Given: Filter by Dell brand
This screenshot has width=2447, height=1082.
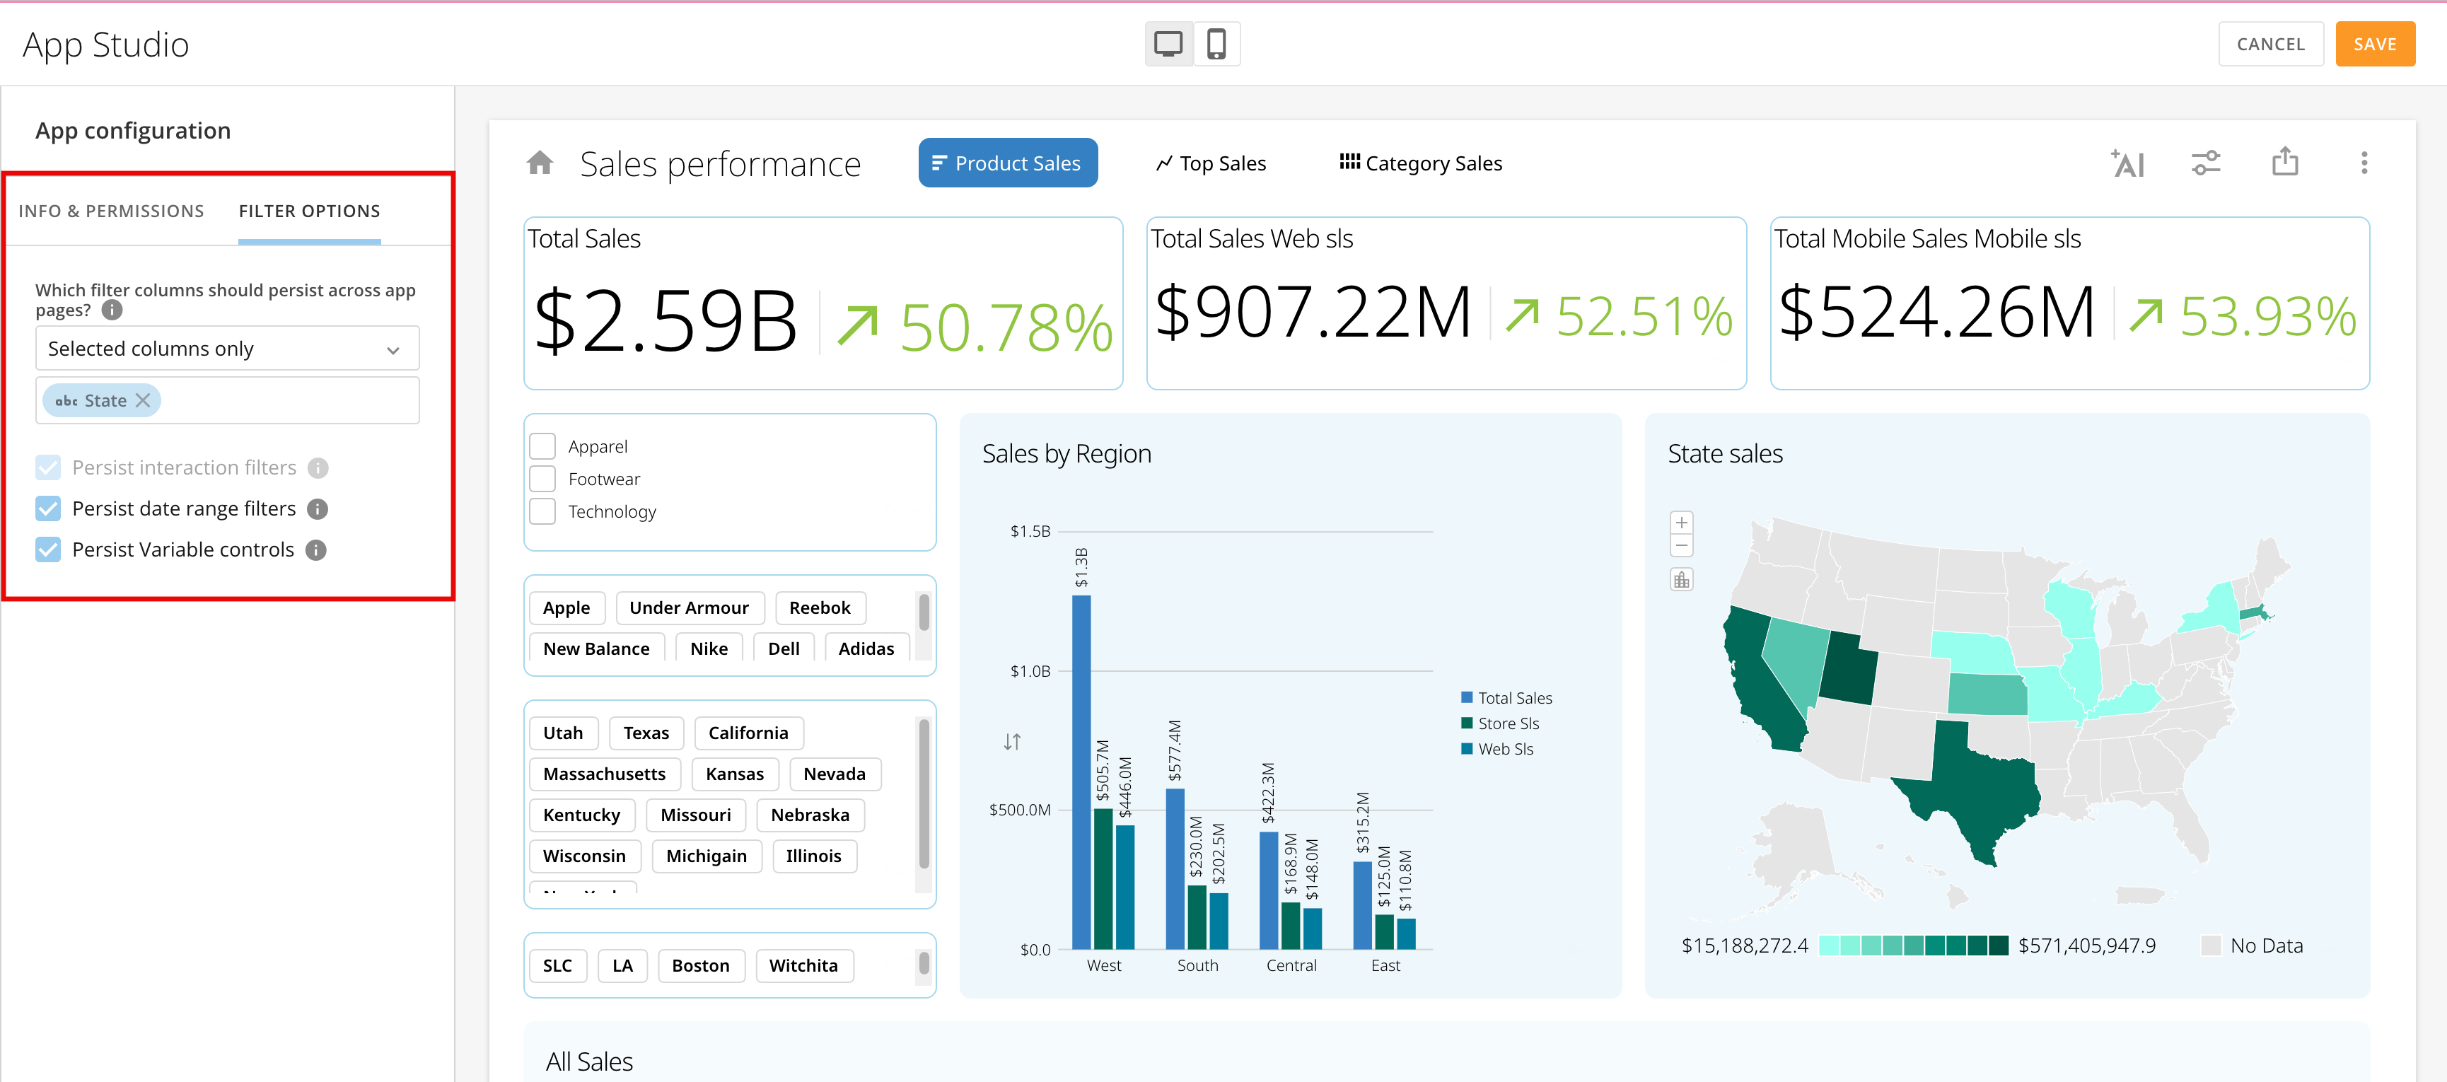Looking at the screenshot, I should pyautogui.click(x=784, y=648).
